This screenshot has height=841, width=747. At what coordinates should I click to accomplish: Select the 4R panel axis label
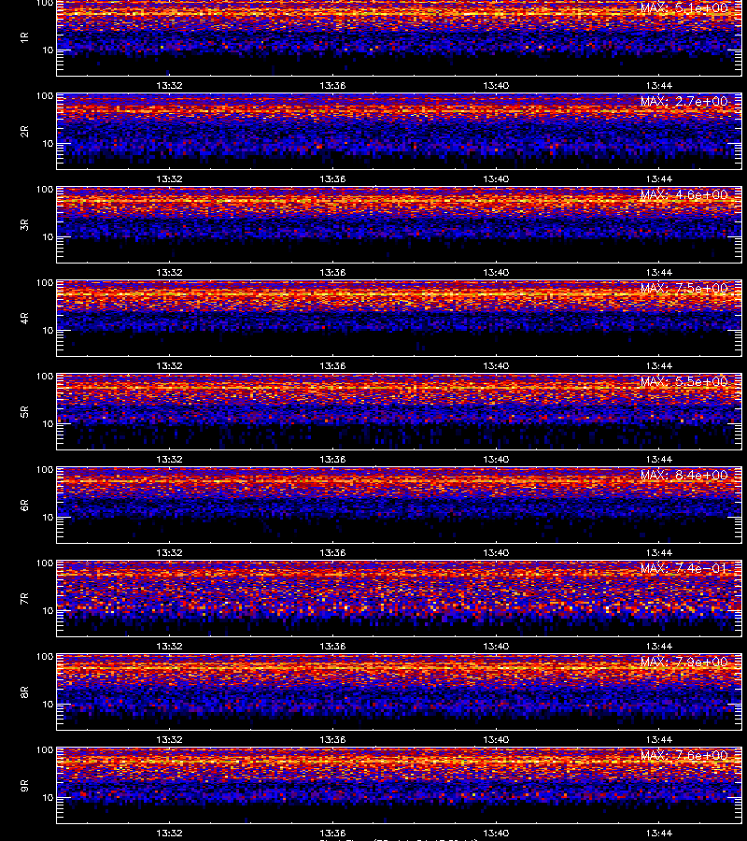24,318
